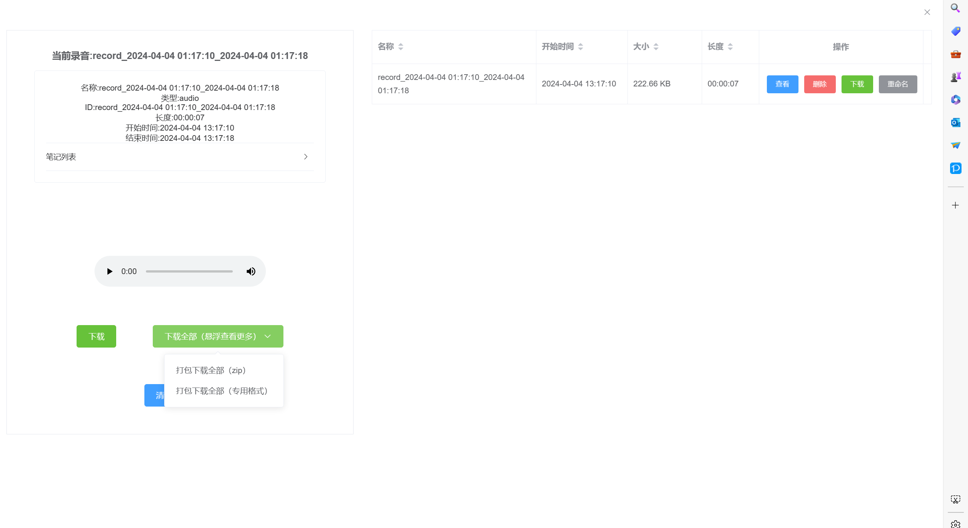Click the green 下载 button below player

[96, 336]
